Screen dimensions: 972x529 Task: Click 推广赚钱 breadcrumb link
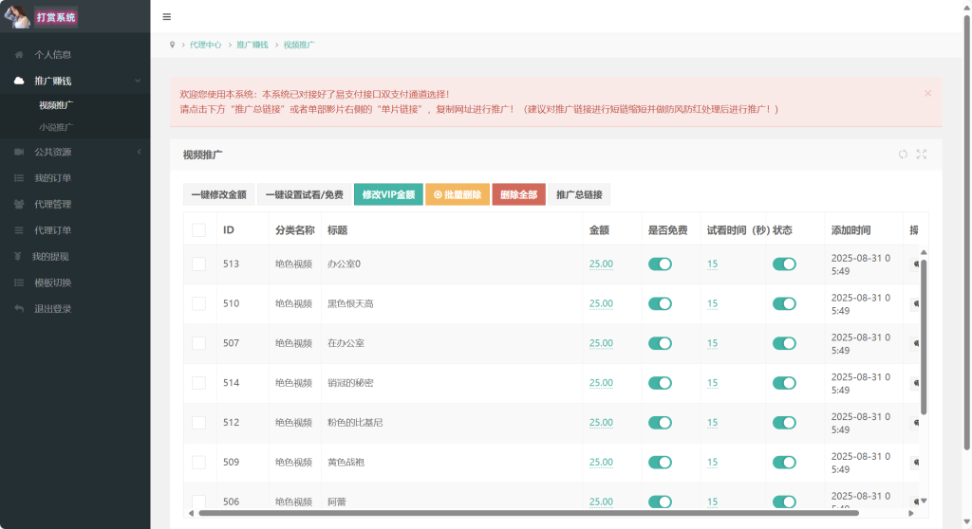(x=252, y=45)
